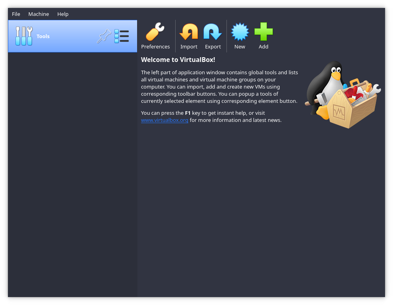Open the Machine menu
393x305 pixels.
pos(39,14)
